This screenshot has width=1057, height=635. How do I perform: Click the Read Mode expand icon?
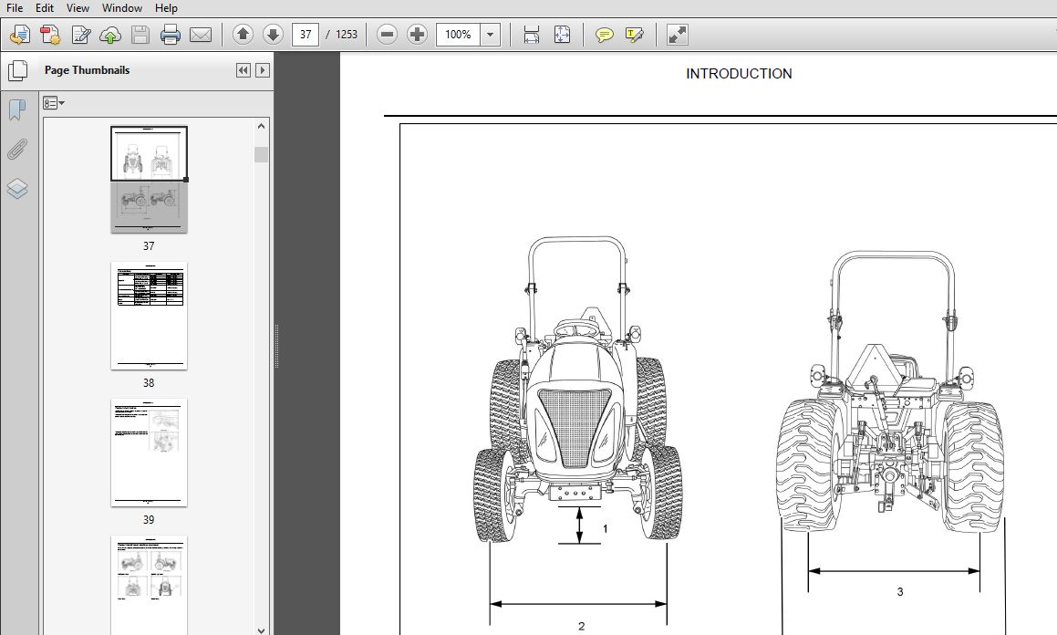coord(677,35)
